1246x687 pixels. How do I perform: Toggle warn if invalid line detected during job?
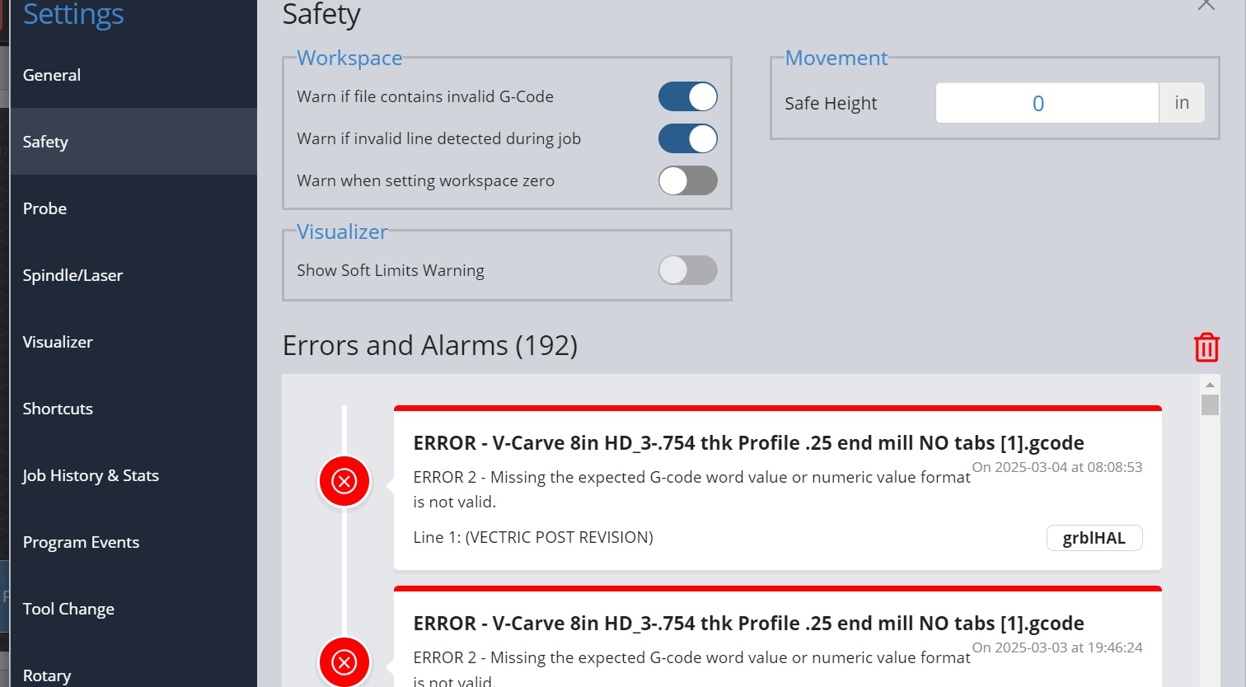pyautogui.click(x=688, y=138)
